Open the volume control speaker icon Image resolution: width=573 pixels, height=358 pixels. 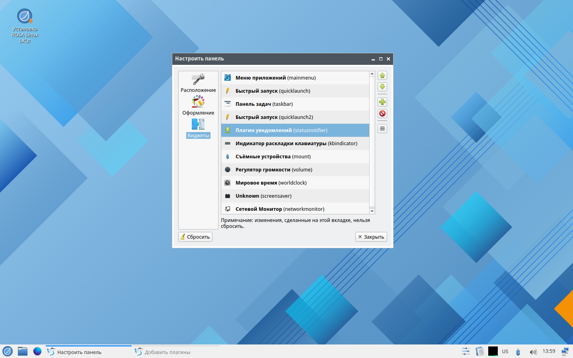click(x=533, y=352)
